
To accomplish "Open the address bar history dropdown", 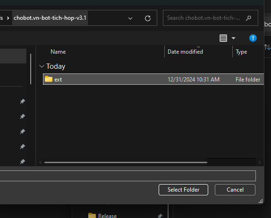I will point(130,18).
